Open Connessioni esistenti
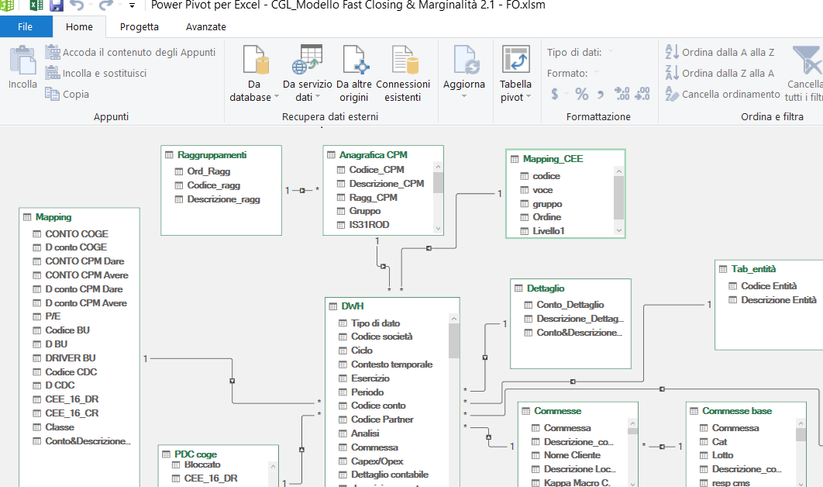Viewport: 823px width, 487px height. click(403, 74)
